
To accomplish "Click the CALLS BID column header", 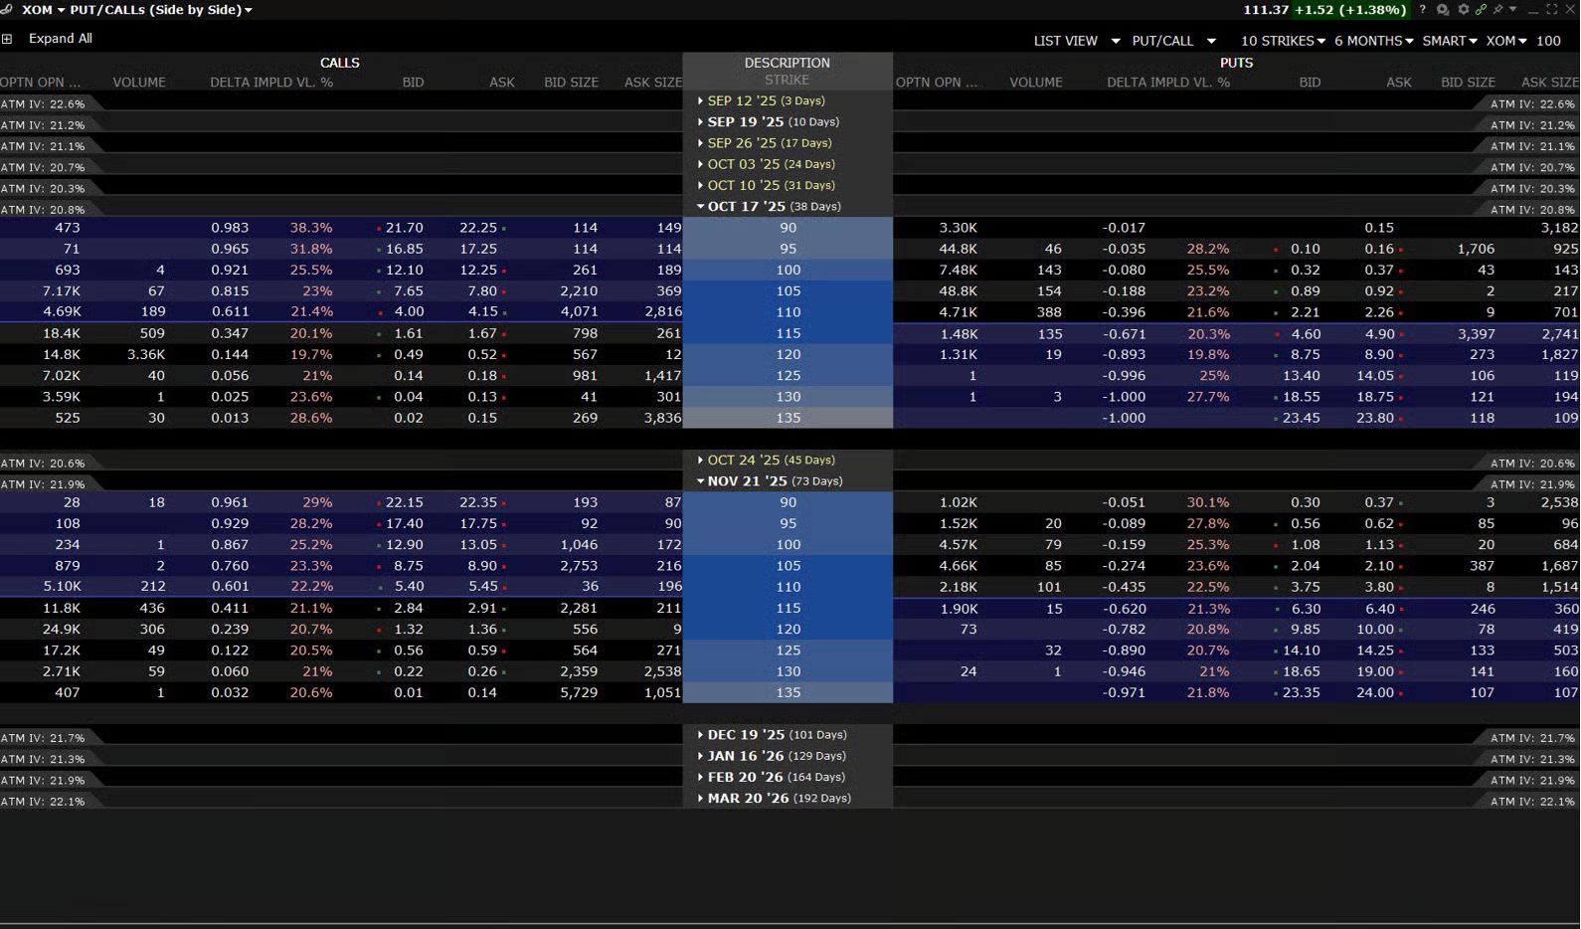I will [x=413, y=83].
